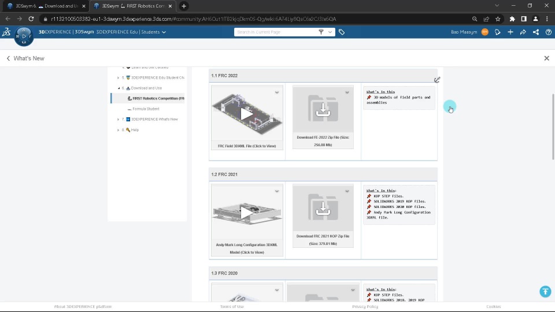
Task: Open dropdown on FRC 2021 KOP download card
Action: coord(347,191)
